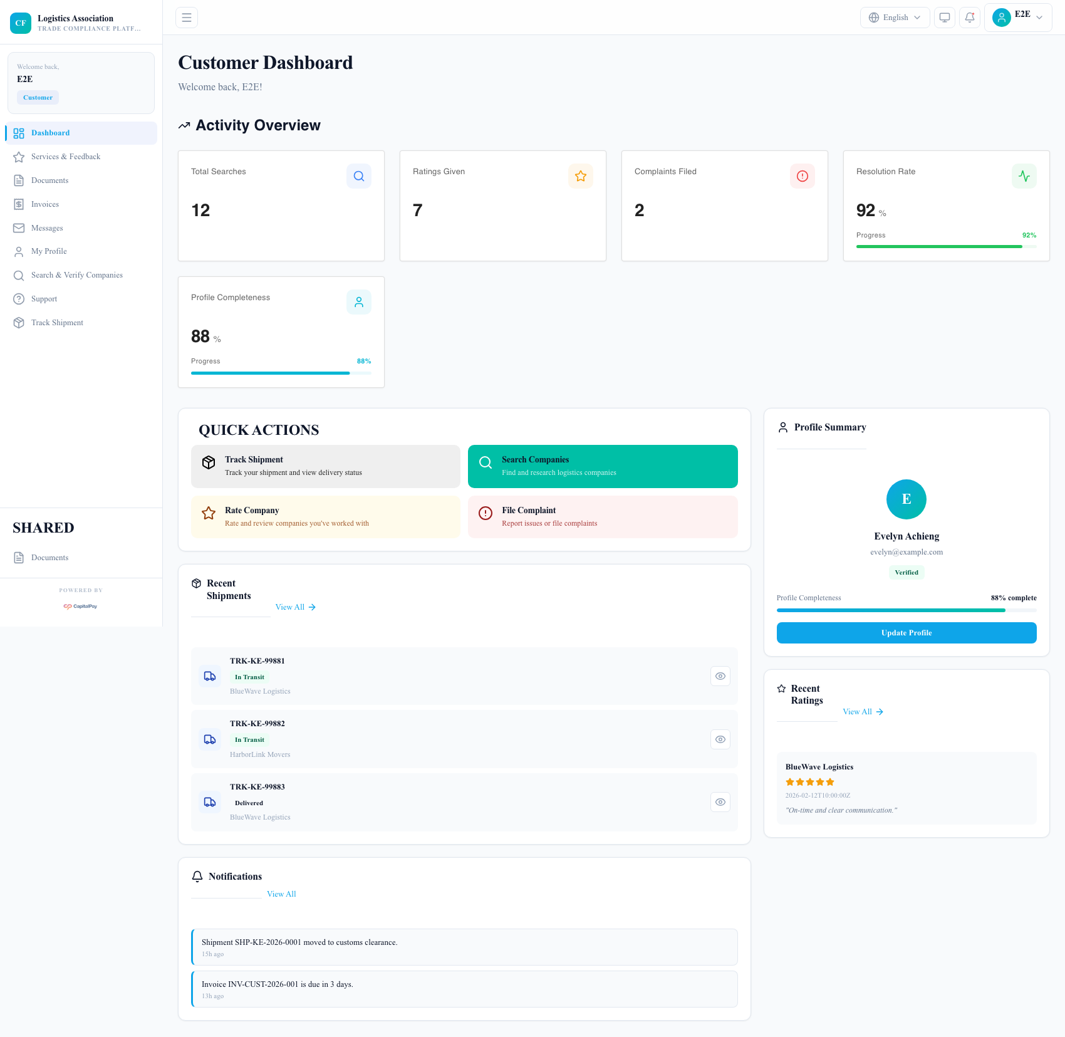This screenshot has height=1037, width=1065.
Task: Click View All next to Recent Shipments
Action: pyautogui.click(x=295, y=607)
